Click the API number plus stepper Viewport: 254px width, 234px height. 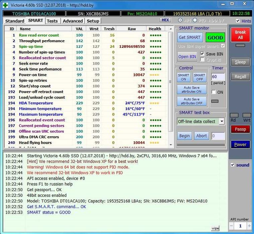(x=249, y=226)
